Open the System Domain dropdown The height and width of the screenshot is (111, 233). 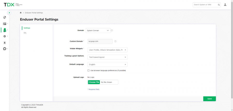click(98, 30)
